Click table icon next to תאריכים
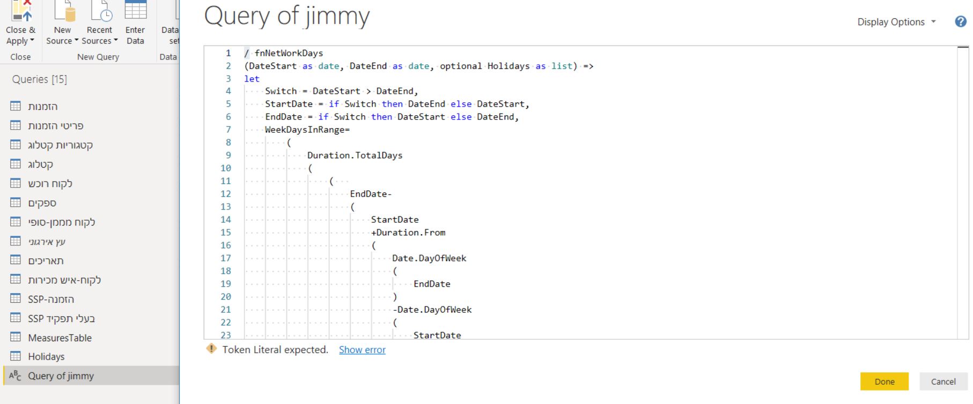The height and width of the screenshot is (404, 973). 16,260
